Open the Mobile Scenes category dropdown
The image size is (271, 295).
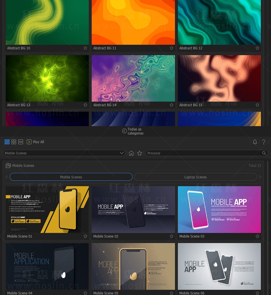[64, 153]
